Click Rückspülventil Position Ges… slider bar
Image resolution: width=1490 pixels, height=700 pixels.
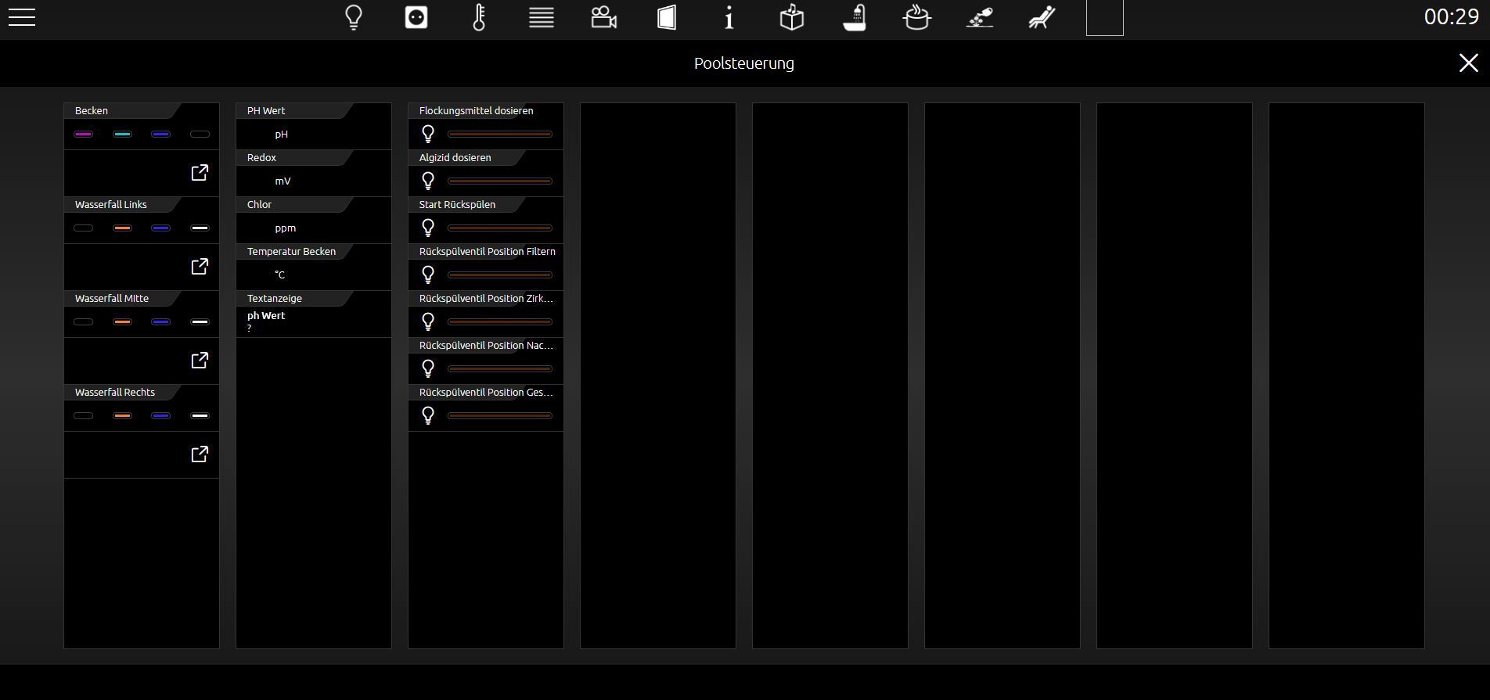tap(500, 416)
